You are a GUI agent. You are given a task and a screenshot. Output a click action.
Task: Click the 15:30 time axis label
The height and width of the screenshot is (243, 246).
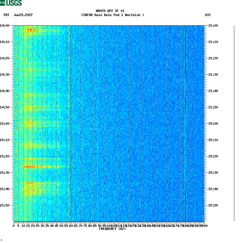pyautogui.click(x=4, y=172)
